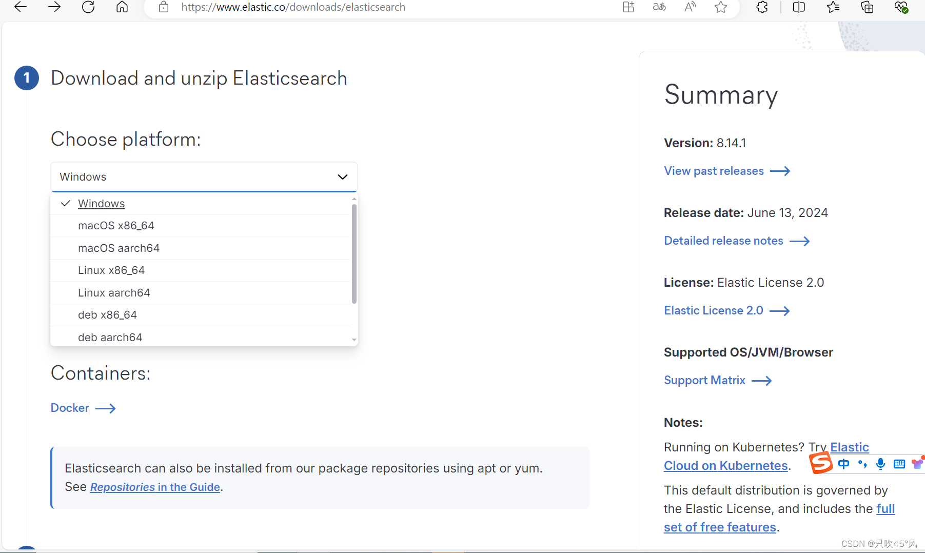Open the Elastic License 2.0 link
The height and width of the screenshot is (553, 925).
[x=727, y=311]
